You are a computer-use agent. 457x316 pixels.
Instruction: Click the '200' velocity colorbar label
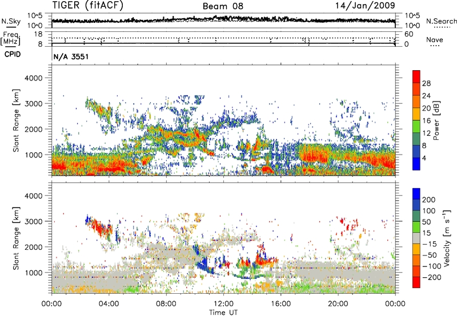(x=429, y=200)
